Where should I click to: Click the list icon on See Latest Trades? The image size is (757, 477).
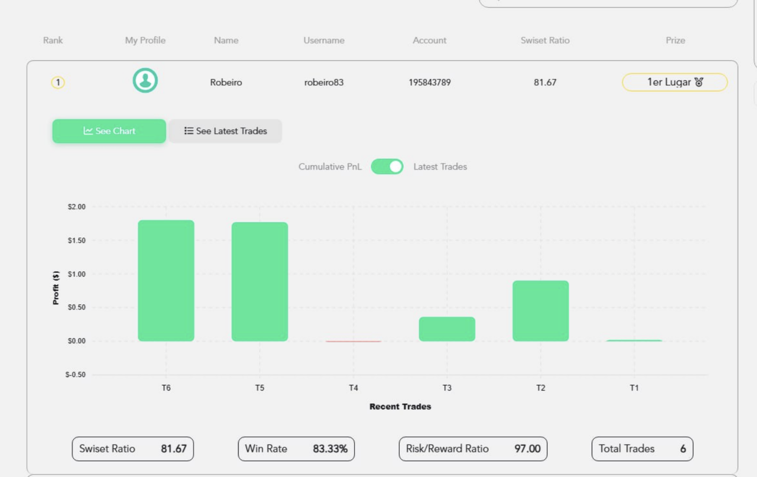(x=188, y=131)
